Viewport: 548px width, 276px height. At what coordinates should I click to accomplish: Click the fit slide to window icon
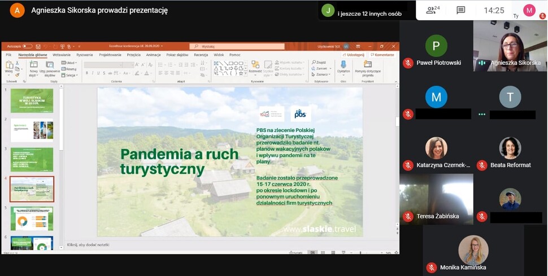(396, 252)
